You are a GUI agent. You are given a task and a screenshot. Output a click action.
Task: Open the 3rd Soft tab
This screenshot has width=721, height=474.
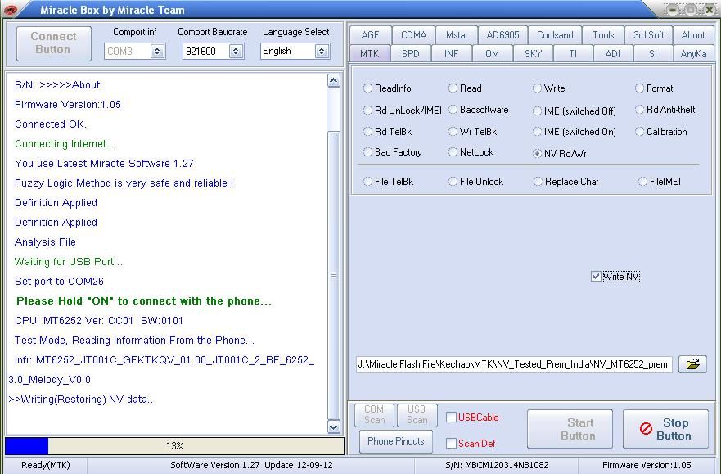(x=648, y=35)
